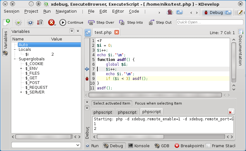Open the Frame Stack tool view

point(221,146)
